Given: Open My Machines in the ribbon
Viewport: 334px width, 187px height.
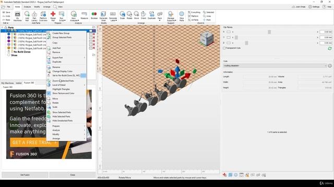Looking at the screenshot, I should pyautogui.click(x=17, y=16).
